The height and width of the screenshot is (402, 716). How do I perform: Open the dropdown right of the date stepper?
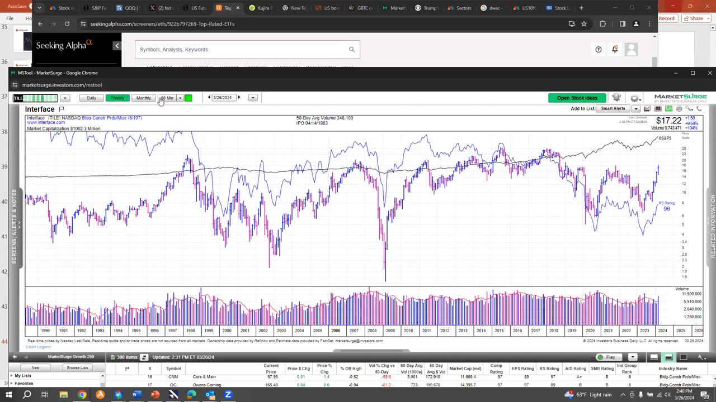253,98
